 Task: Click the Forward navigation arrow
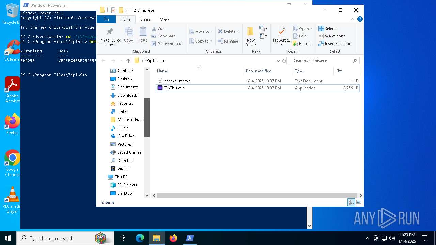tap(113, 61)
